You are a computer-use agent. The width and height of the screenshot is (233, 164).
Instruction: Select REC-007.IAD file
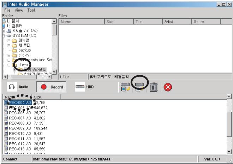(20, 118)
